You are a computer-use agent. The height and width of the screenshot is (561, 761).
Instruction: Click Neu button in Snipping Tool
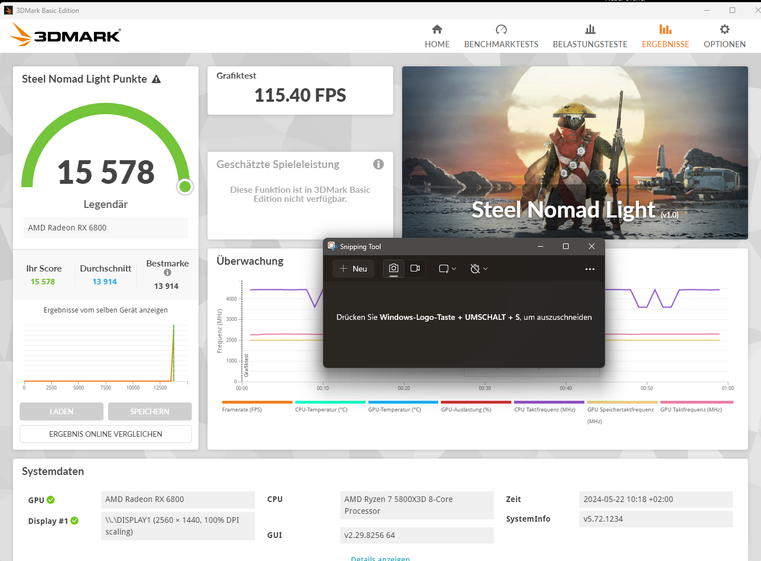[x=353, y=269]
